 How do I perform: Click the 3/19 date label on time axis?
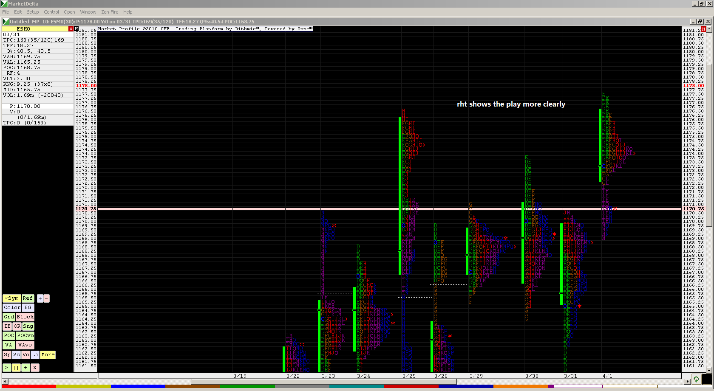(x=240, y=376)
